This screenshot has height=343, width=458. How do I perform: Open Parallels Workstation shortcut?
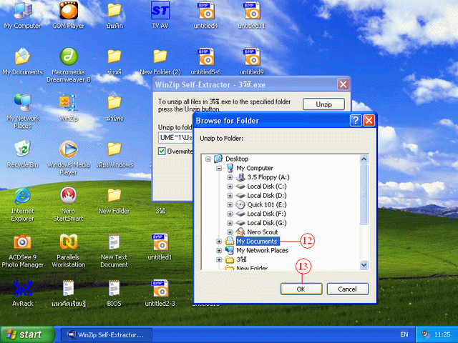click(x=69, y=251)
